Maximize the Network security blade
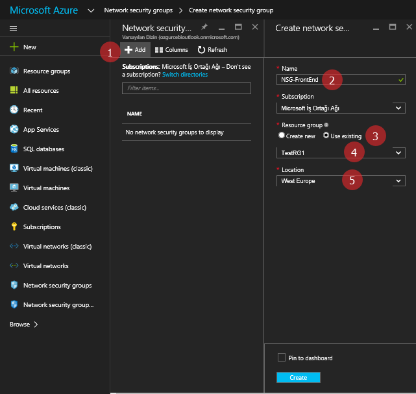Viewport: 416px width, 394px height. [238, 27]
